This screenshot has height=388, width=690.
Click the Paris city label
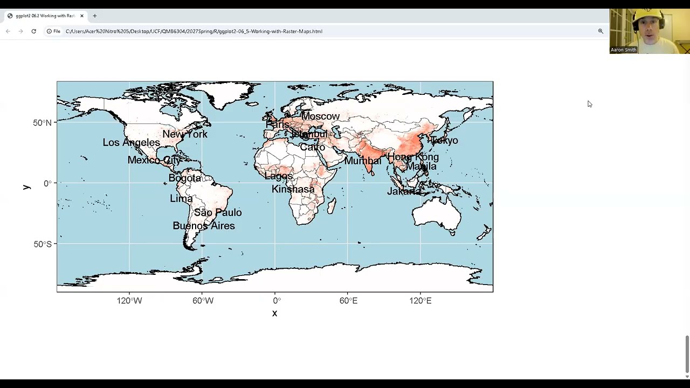coord(278,125)
